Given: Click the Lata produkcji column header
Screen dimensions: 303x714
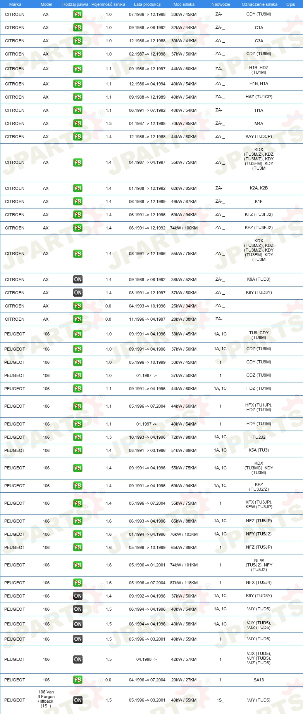Looking at the screenshot, I should [x=147, y=4].
